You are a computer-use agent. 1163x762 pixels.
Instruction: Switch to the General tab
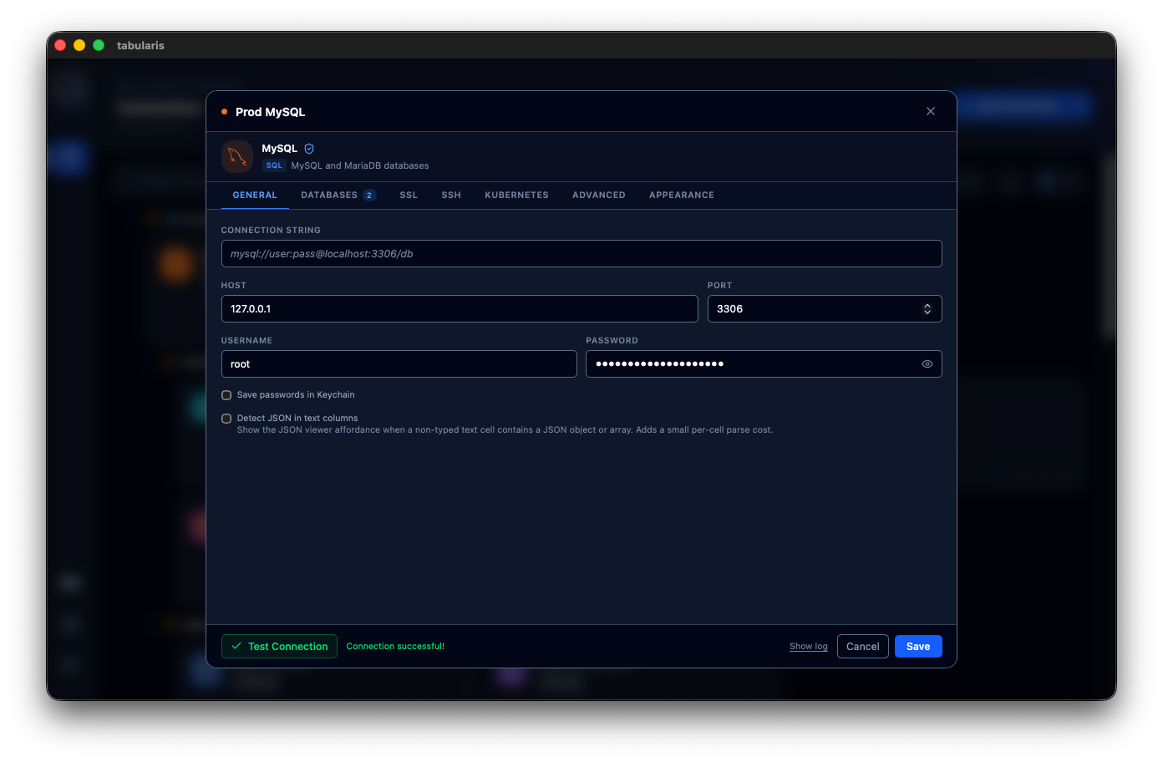click(255, 196)
